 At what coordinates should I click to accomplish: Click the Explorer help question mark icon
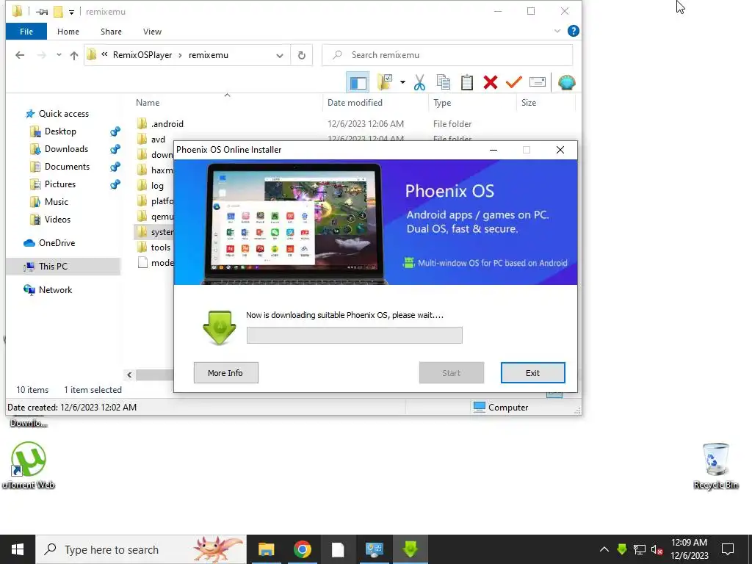[573, 31]
